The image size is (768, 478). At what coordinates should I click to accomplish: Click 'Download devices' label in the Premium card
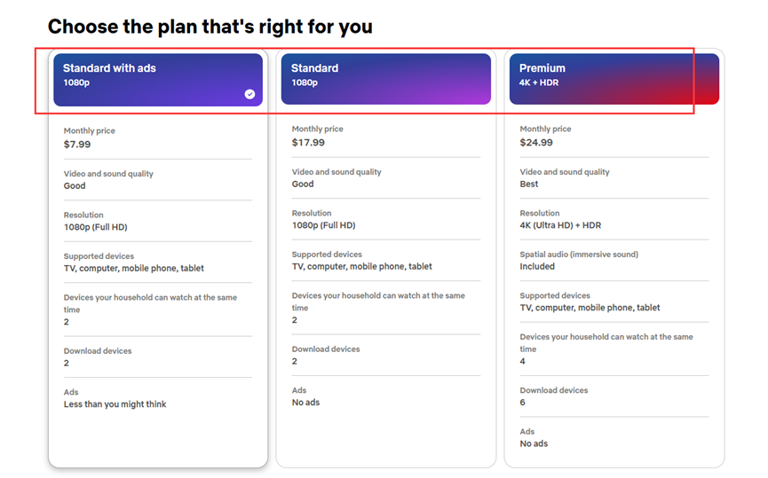(x=554, y=390)
